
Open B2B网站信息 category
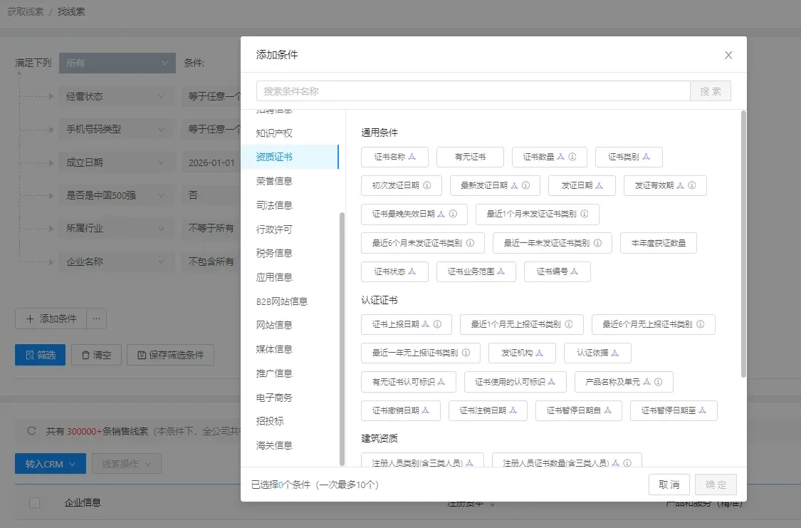coord(282,301)
